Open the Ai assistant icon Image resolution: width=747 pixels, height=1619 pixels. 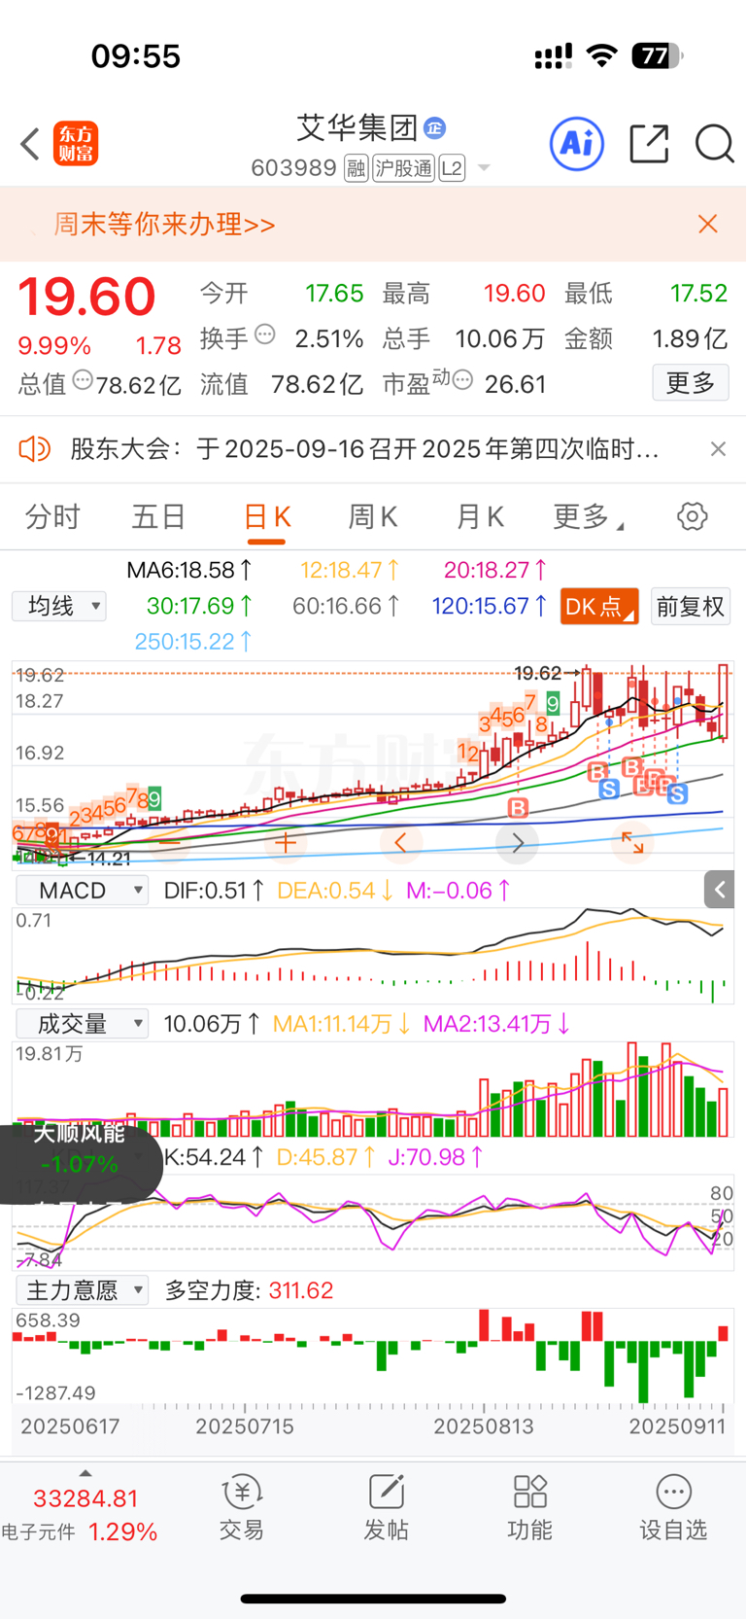pos(577,144)
